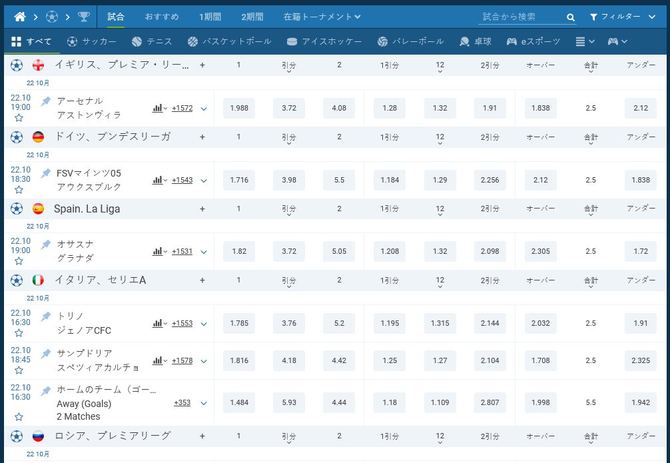
Task: Filter by バスケットボール sport
Action: point(230,41)
